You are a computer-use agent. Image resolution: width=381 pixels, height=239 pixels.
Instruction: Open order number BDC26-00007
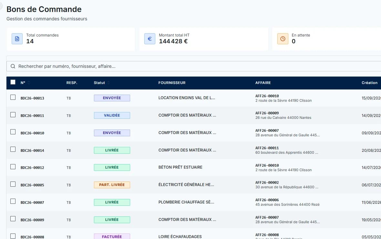pyautogui.click(x=32, y=203)
